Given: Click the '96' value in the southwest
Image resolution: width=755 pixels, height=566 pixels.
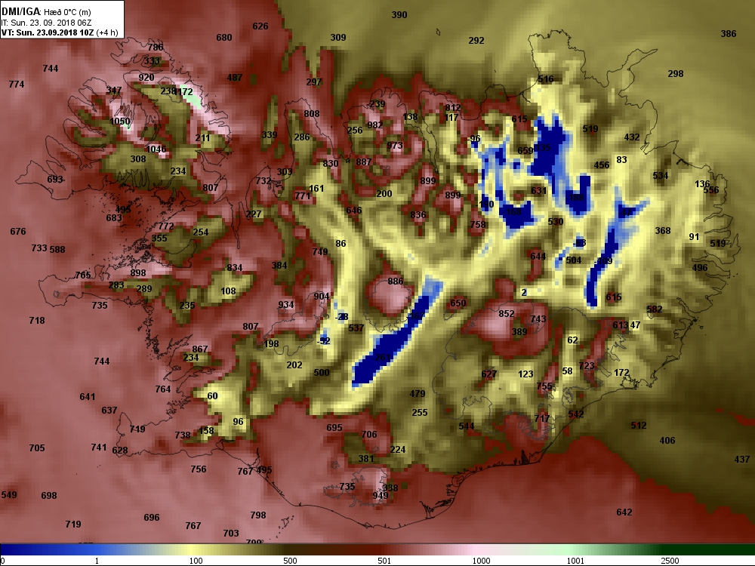Looking at the screenshot, I should pyautogui.click(x=239, y=422).
